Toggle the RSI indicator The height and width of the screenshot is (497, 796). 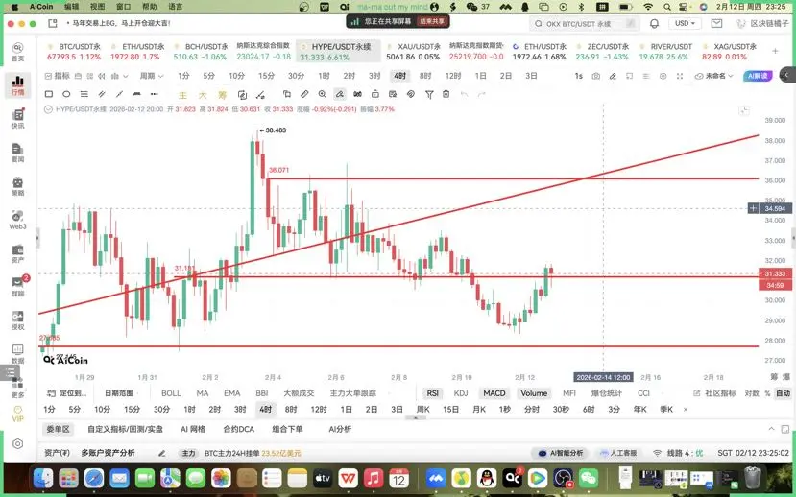pos(432,393)
